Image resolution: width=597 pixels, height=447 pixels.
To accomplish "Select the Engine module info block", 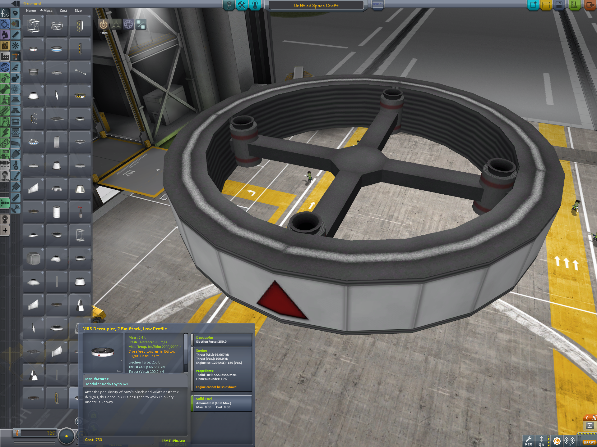I will pos(221,369).
